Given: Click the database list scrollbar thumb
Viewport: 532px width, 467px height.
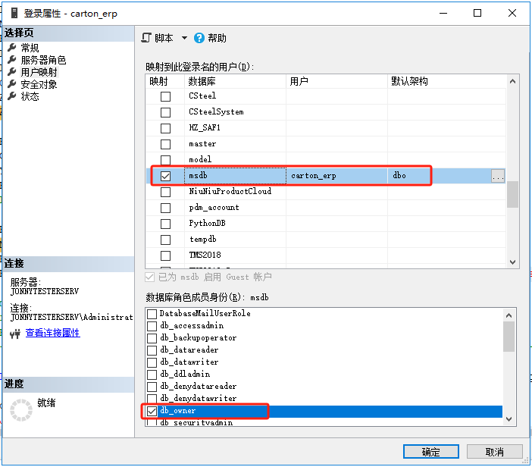Looking at the screenshot, I should 512,195.
